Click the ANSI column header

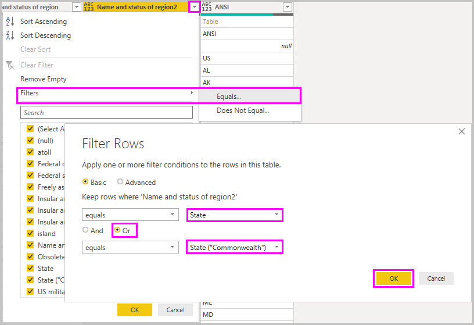tap(221, 7)
